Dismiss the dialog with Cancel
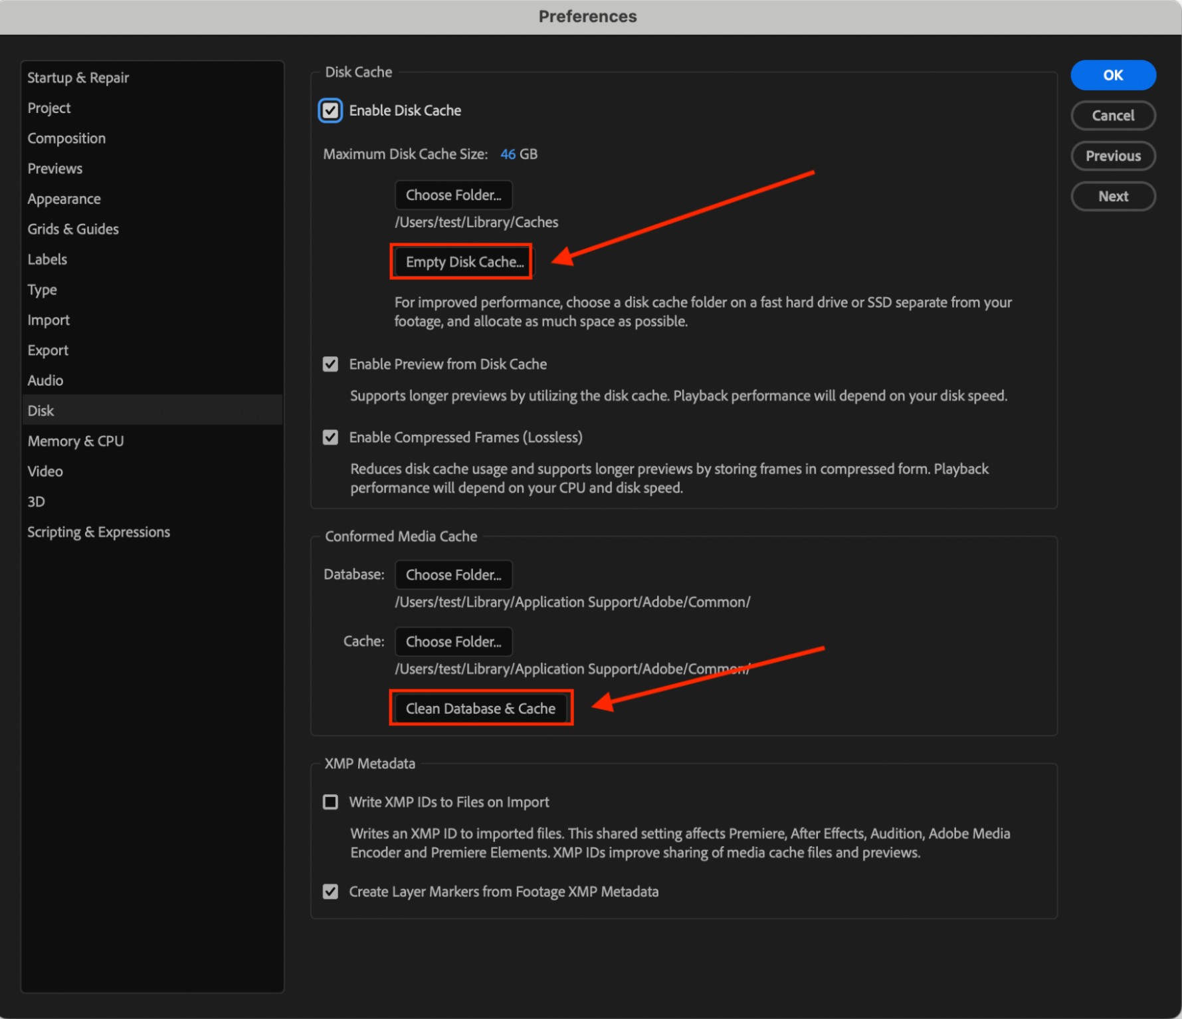Viewport: 1182px width, 1019px height. point(1113,115)
